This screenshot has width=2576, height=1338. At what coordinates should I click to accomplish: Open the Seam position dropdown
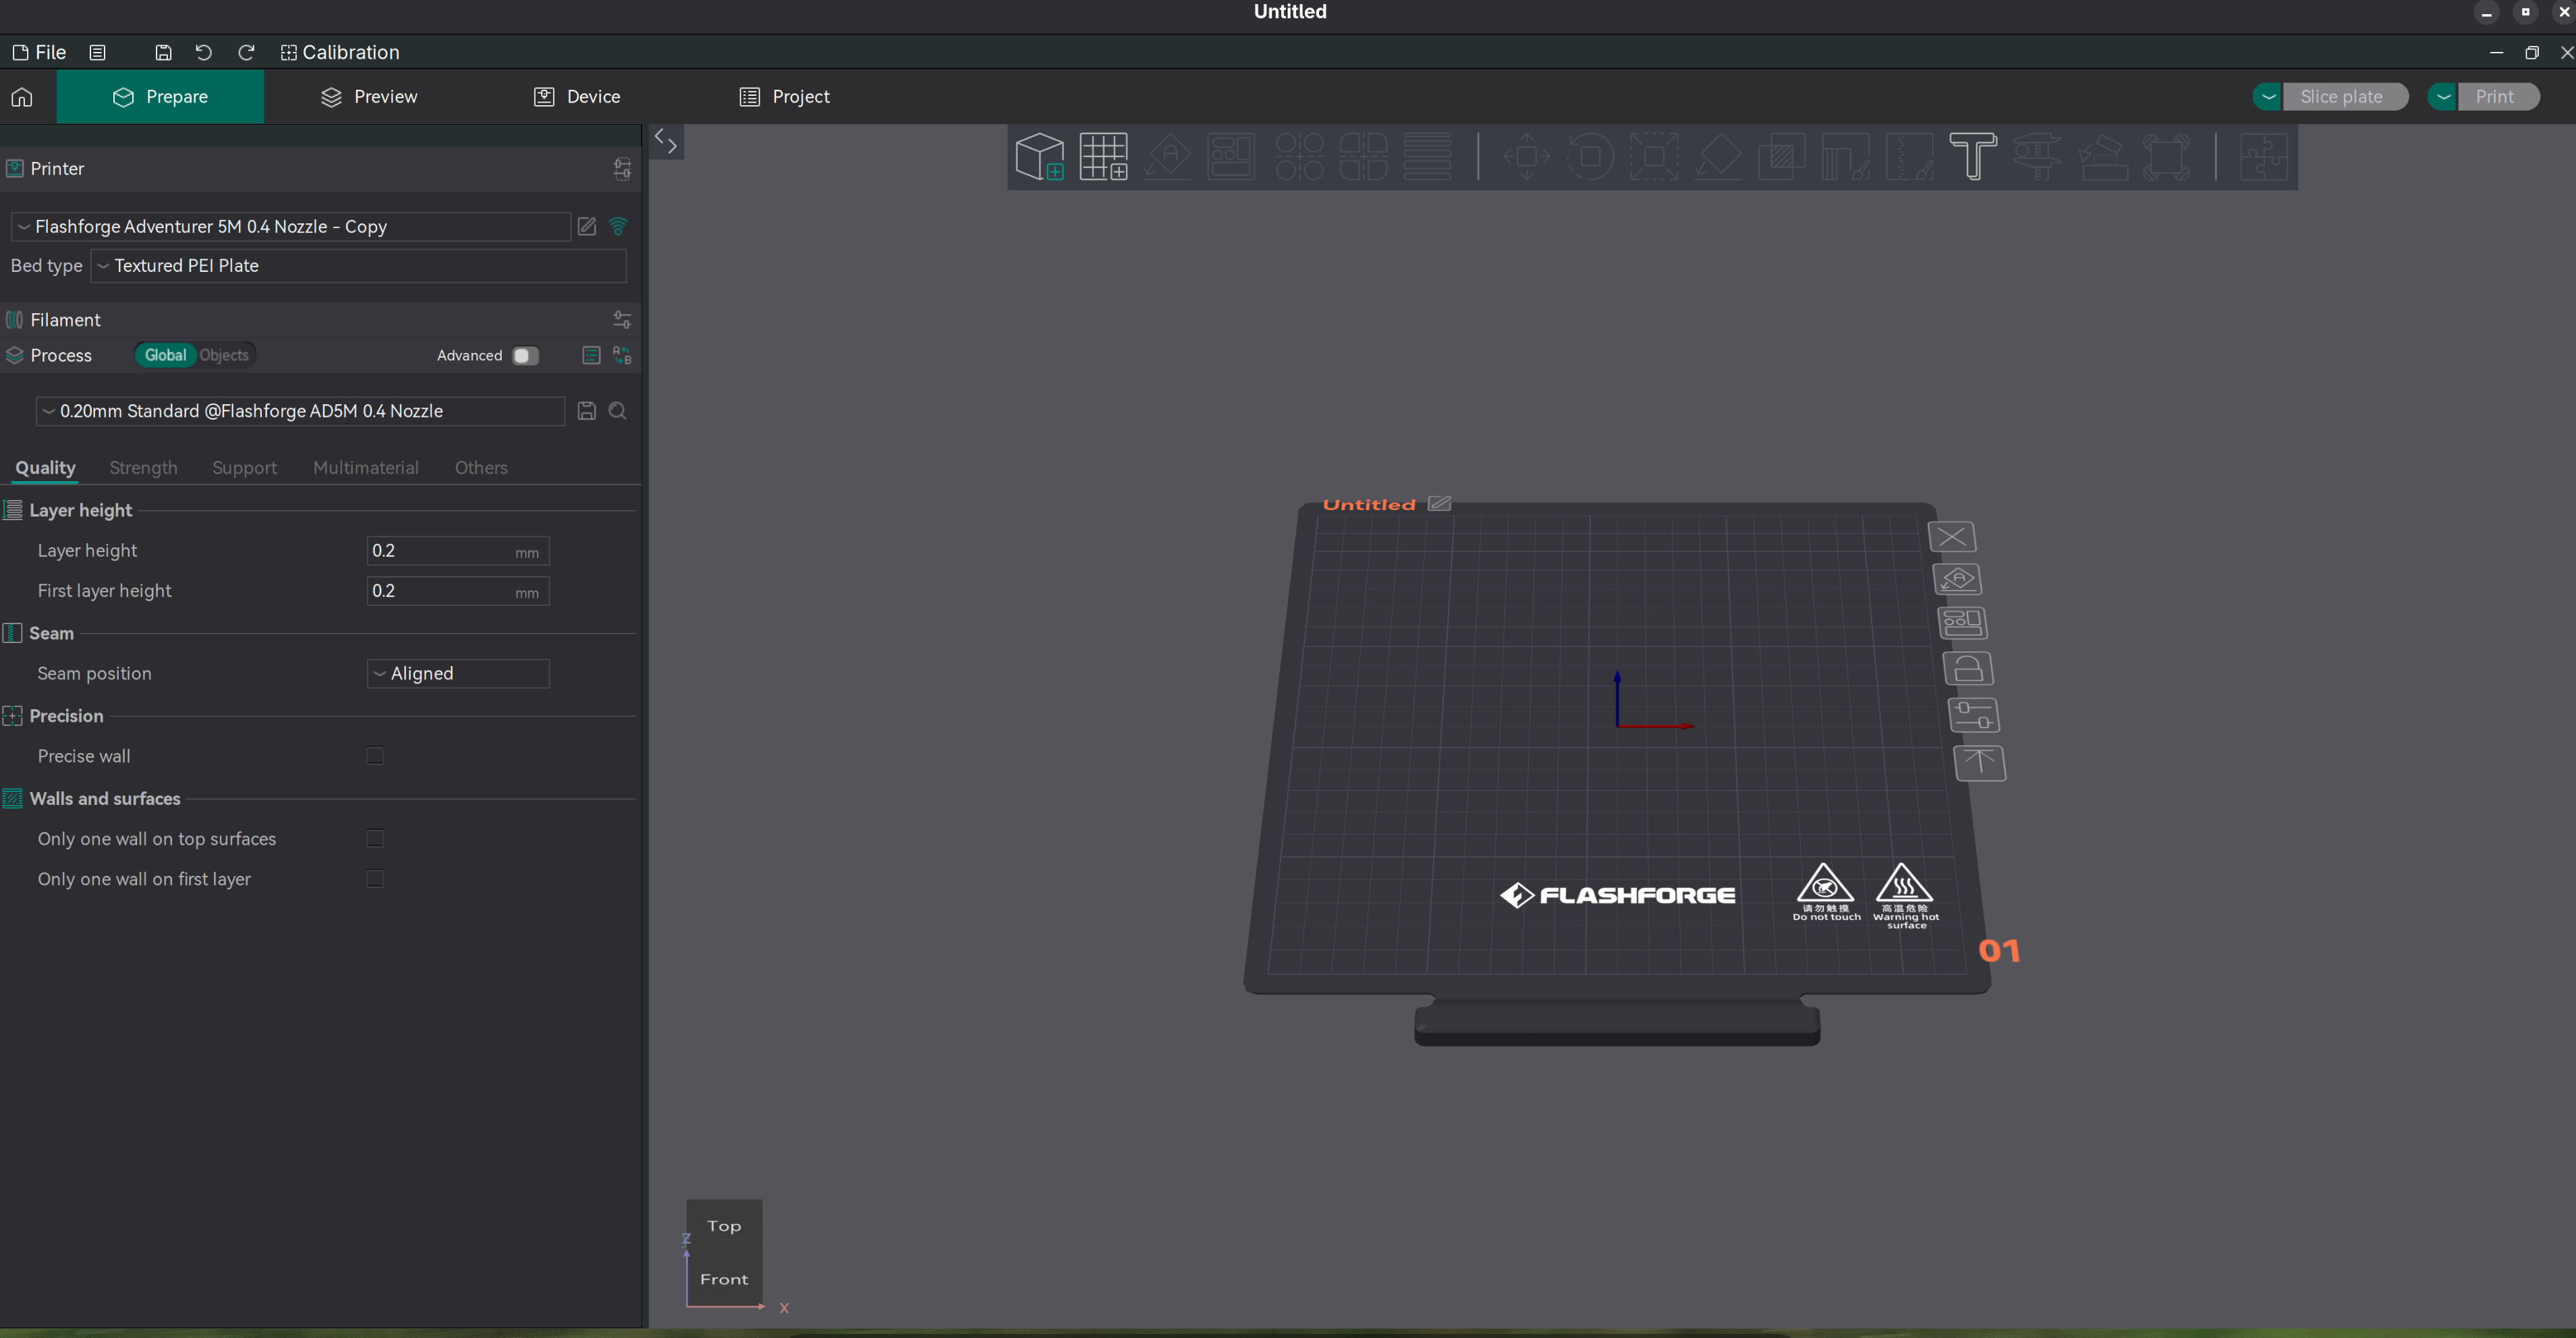457,673
